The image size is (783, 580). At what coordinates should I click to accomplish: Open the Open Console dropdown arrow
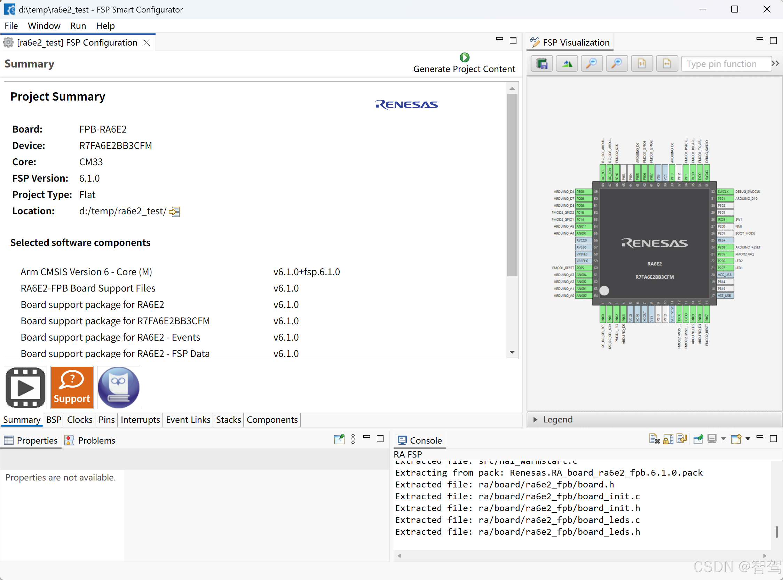pyautogui.click(x=748, y=439)
